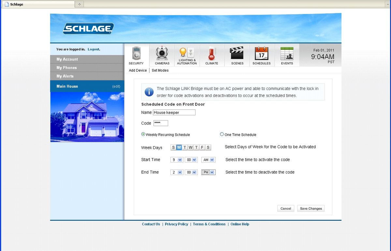Toggle the Friday day button
The image size is (391, 251).
tap(202, 147)
